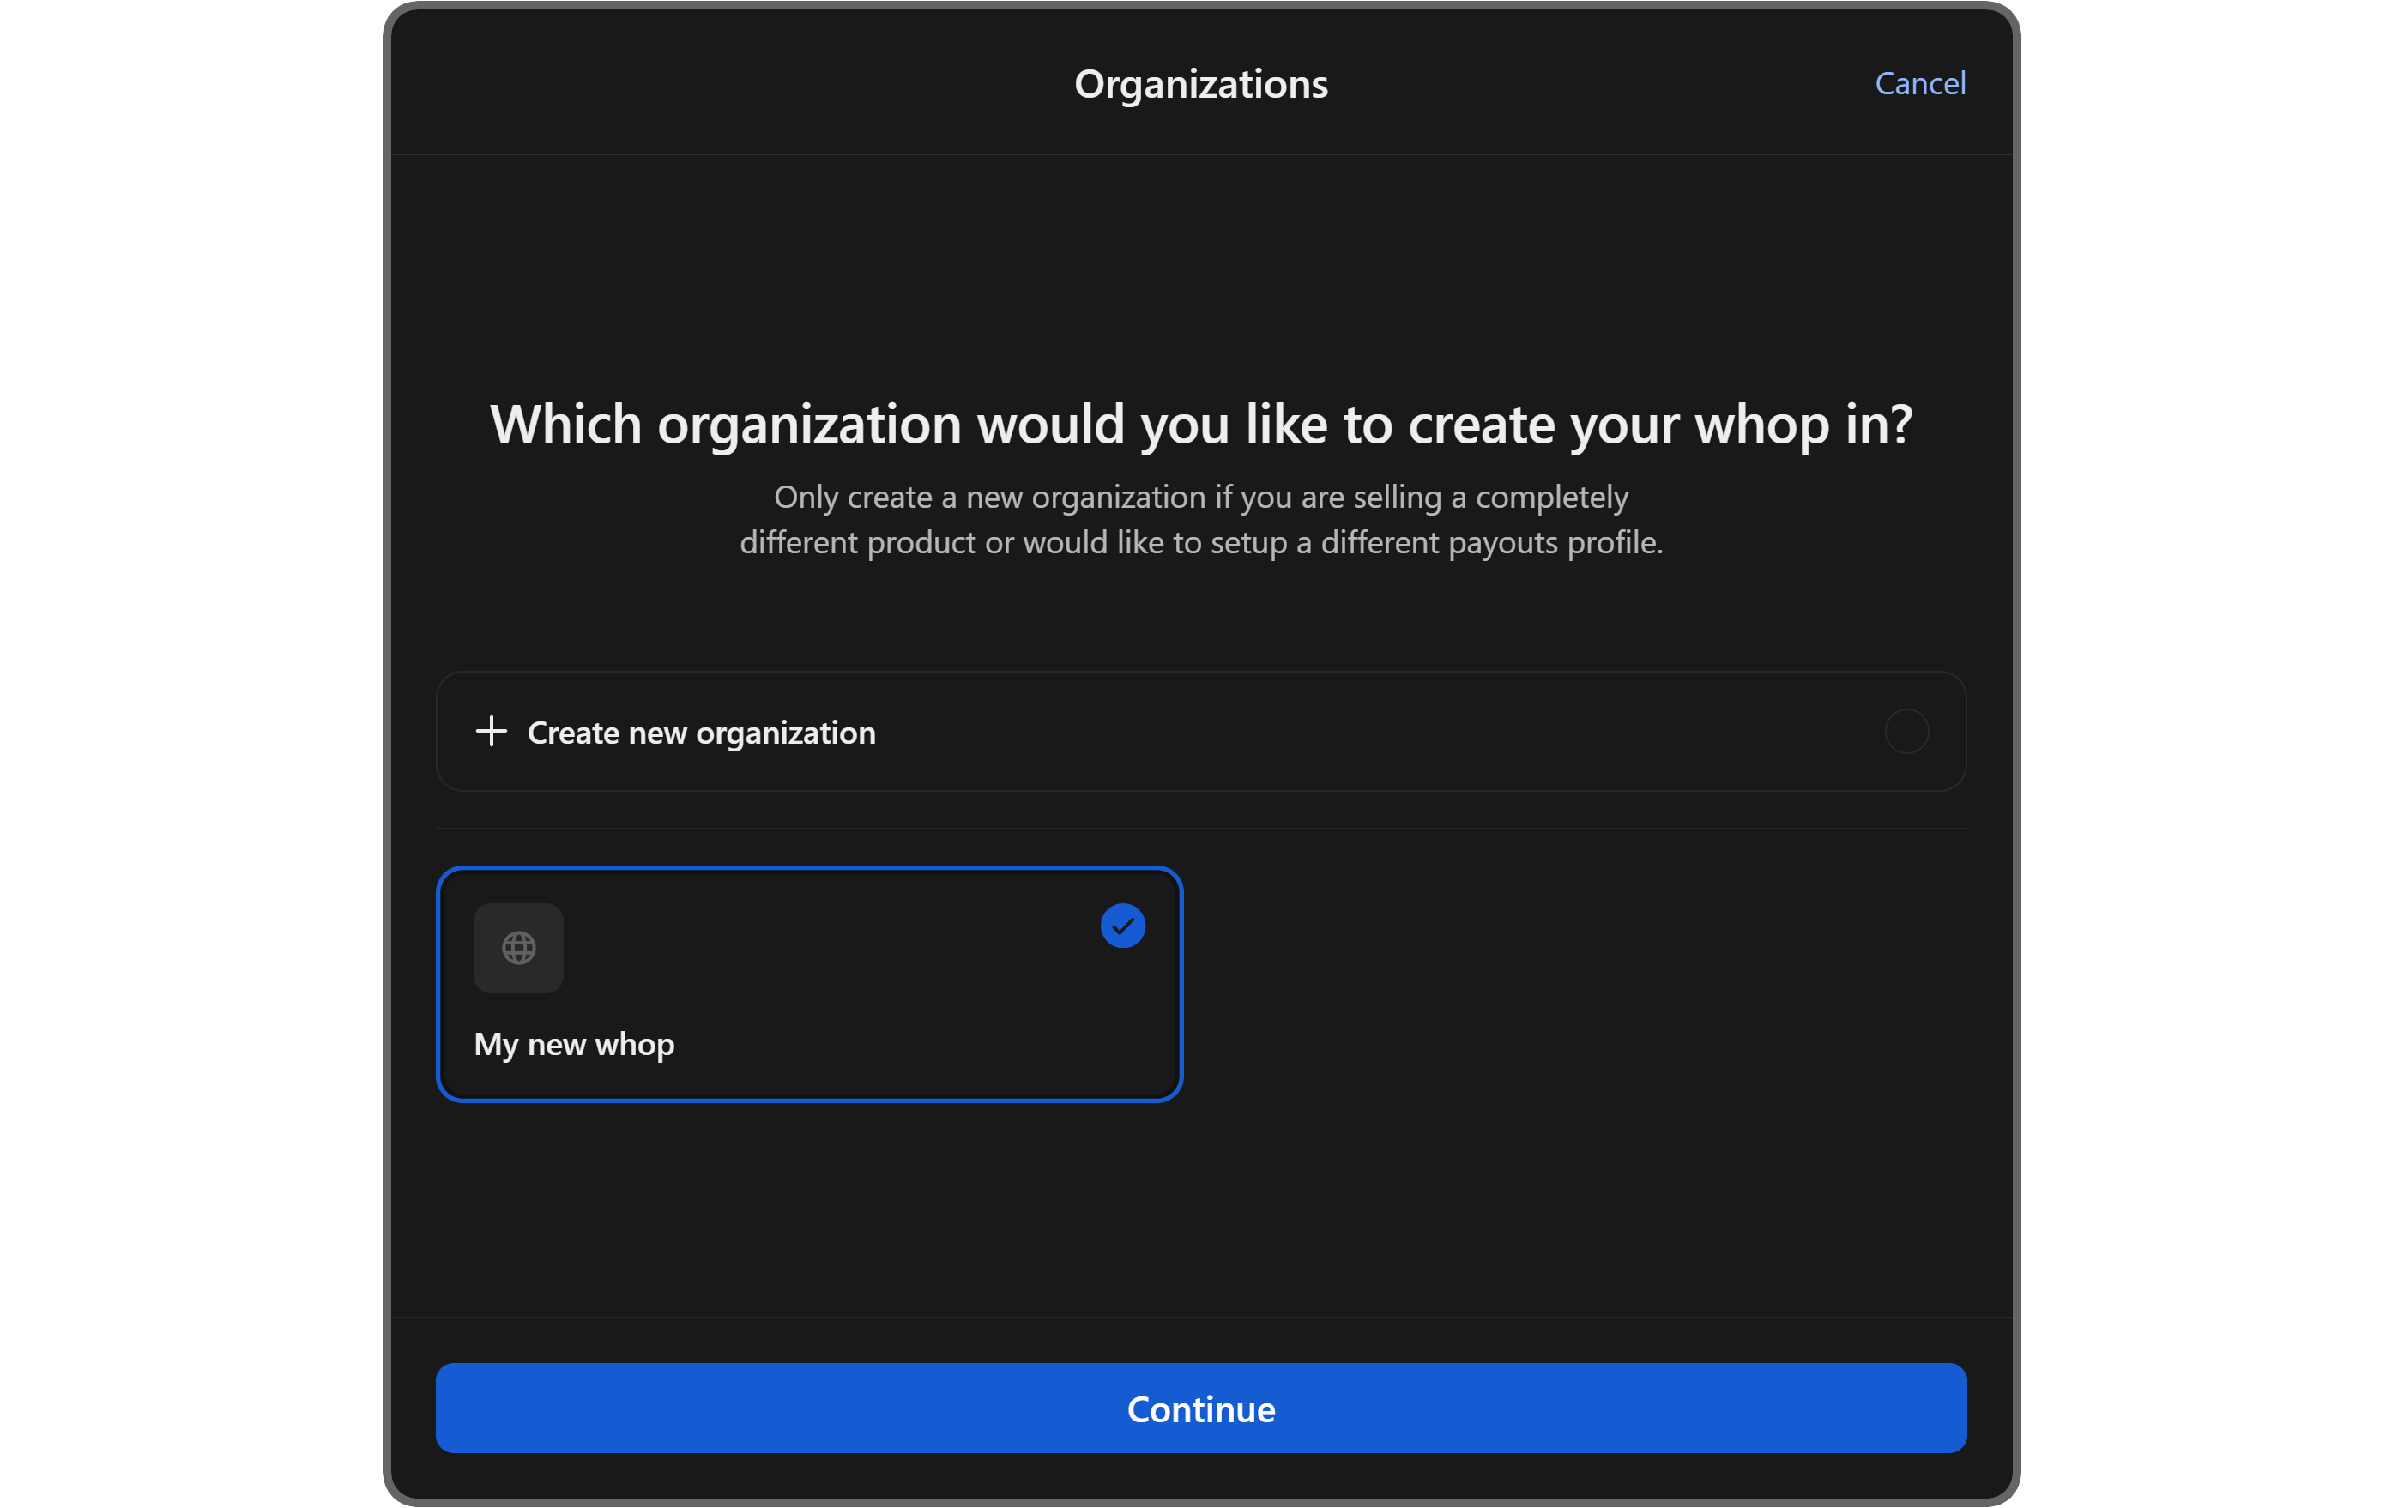The image size is (2404, 1508).
Task: Click the 'Create new organization' label text
Action: 700,733
